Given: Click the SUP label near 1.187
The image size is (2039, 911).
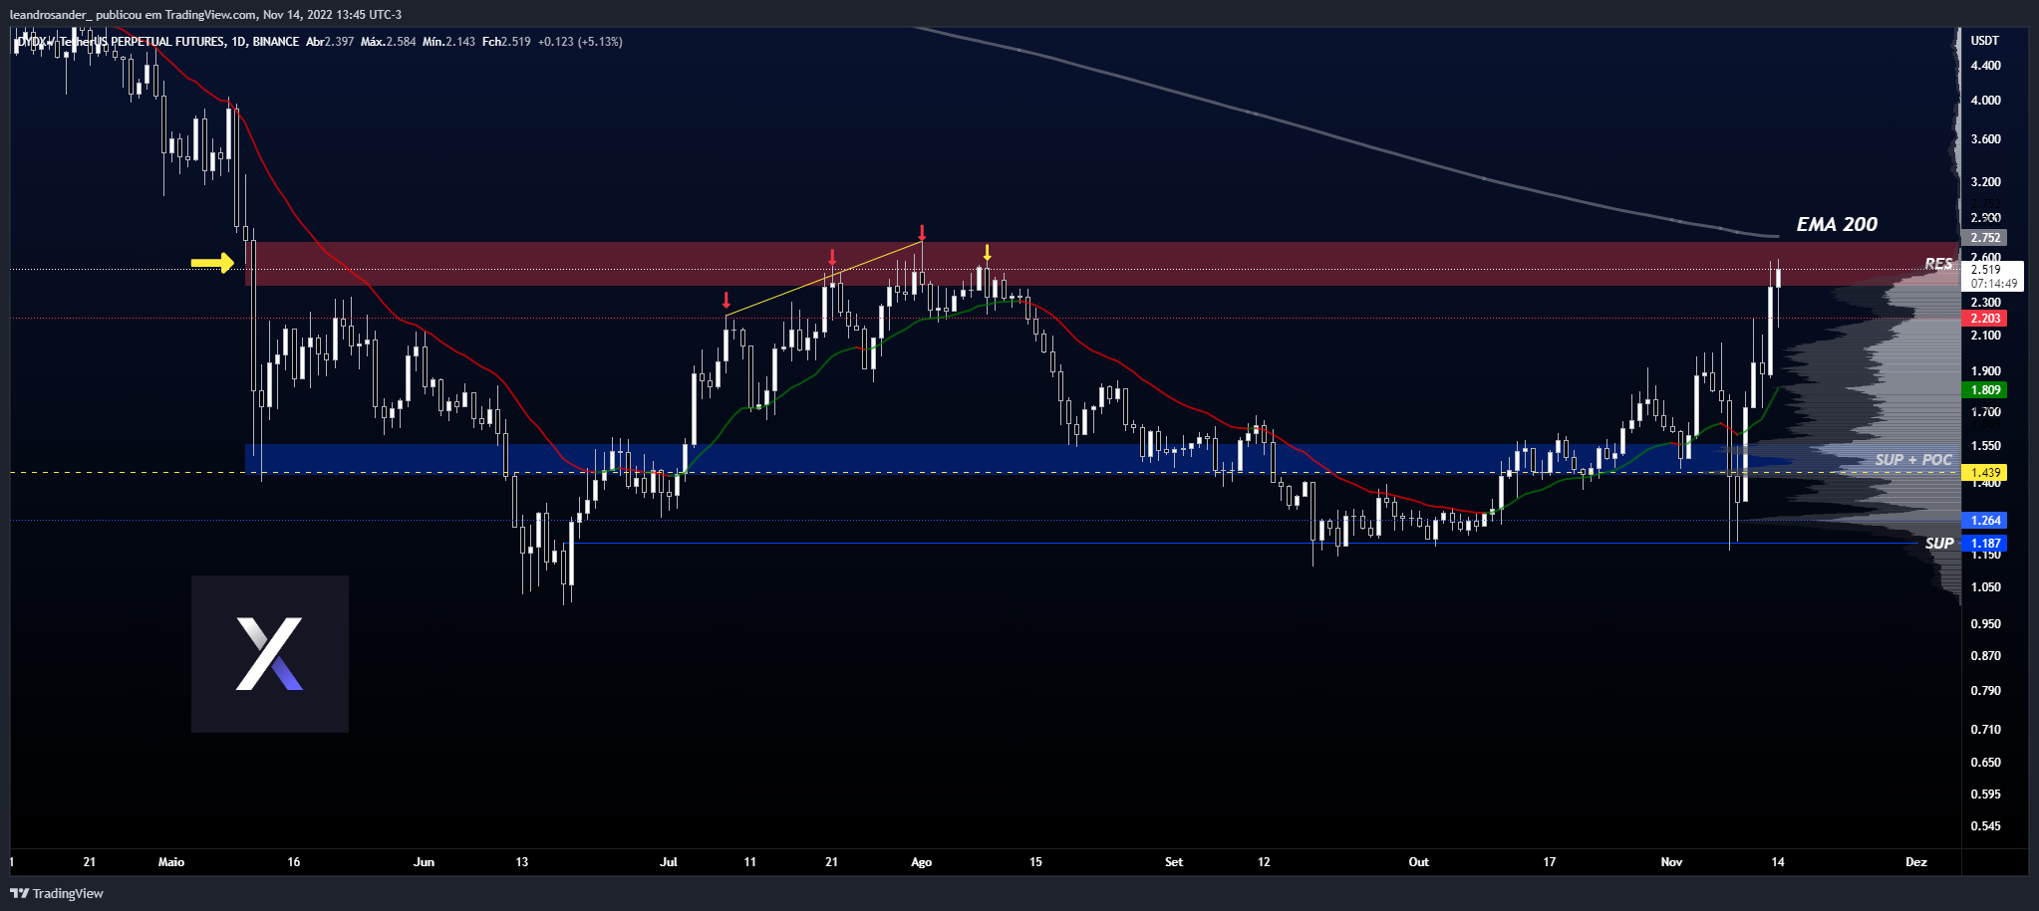Looking at the screenshot, I should pyautogui.click(x=1939, y=543).
